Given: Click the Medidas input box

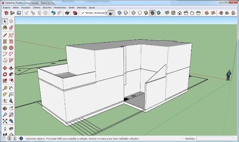Looking at the screenshot, I should 215,138.
